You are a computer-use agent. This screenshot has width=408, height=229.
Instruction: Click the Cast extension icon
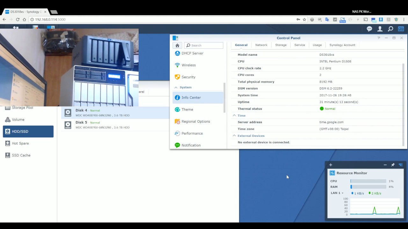366,19
